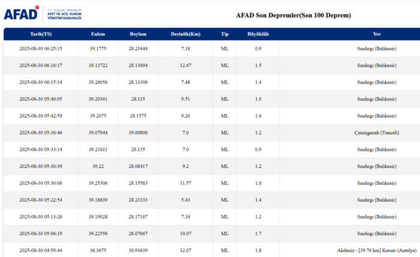Click the magnitude 1.8 cell
Image resolution: width=420 pixels, height=257 pixels.
[258, 250]
